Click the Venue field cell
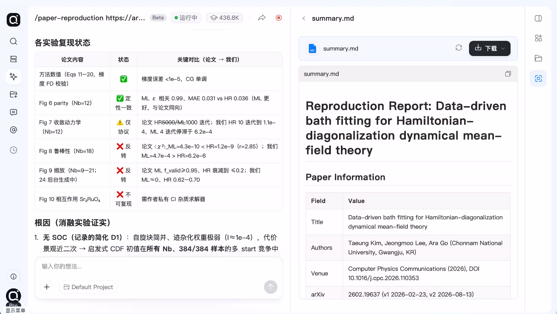Viewport: 557px width, 314px height. click(324, 273)
